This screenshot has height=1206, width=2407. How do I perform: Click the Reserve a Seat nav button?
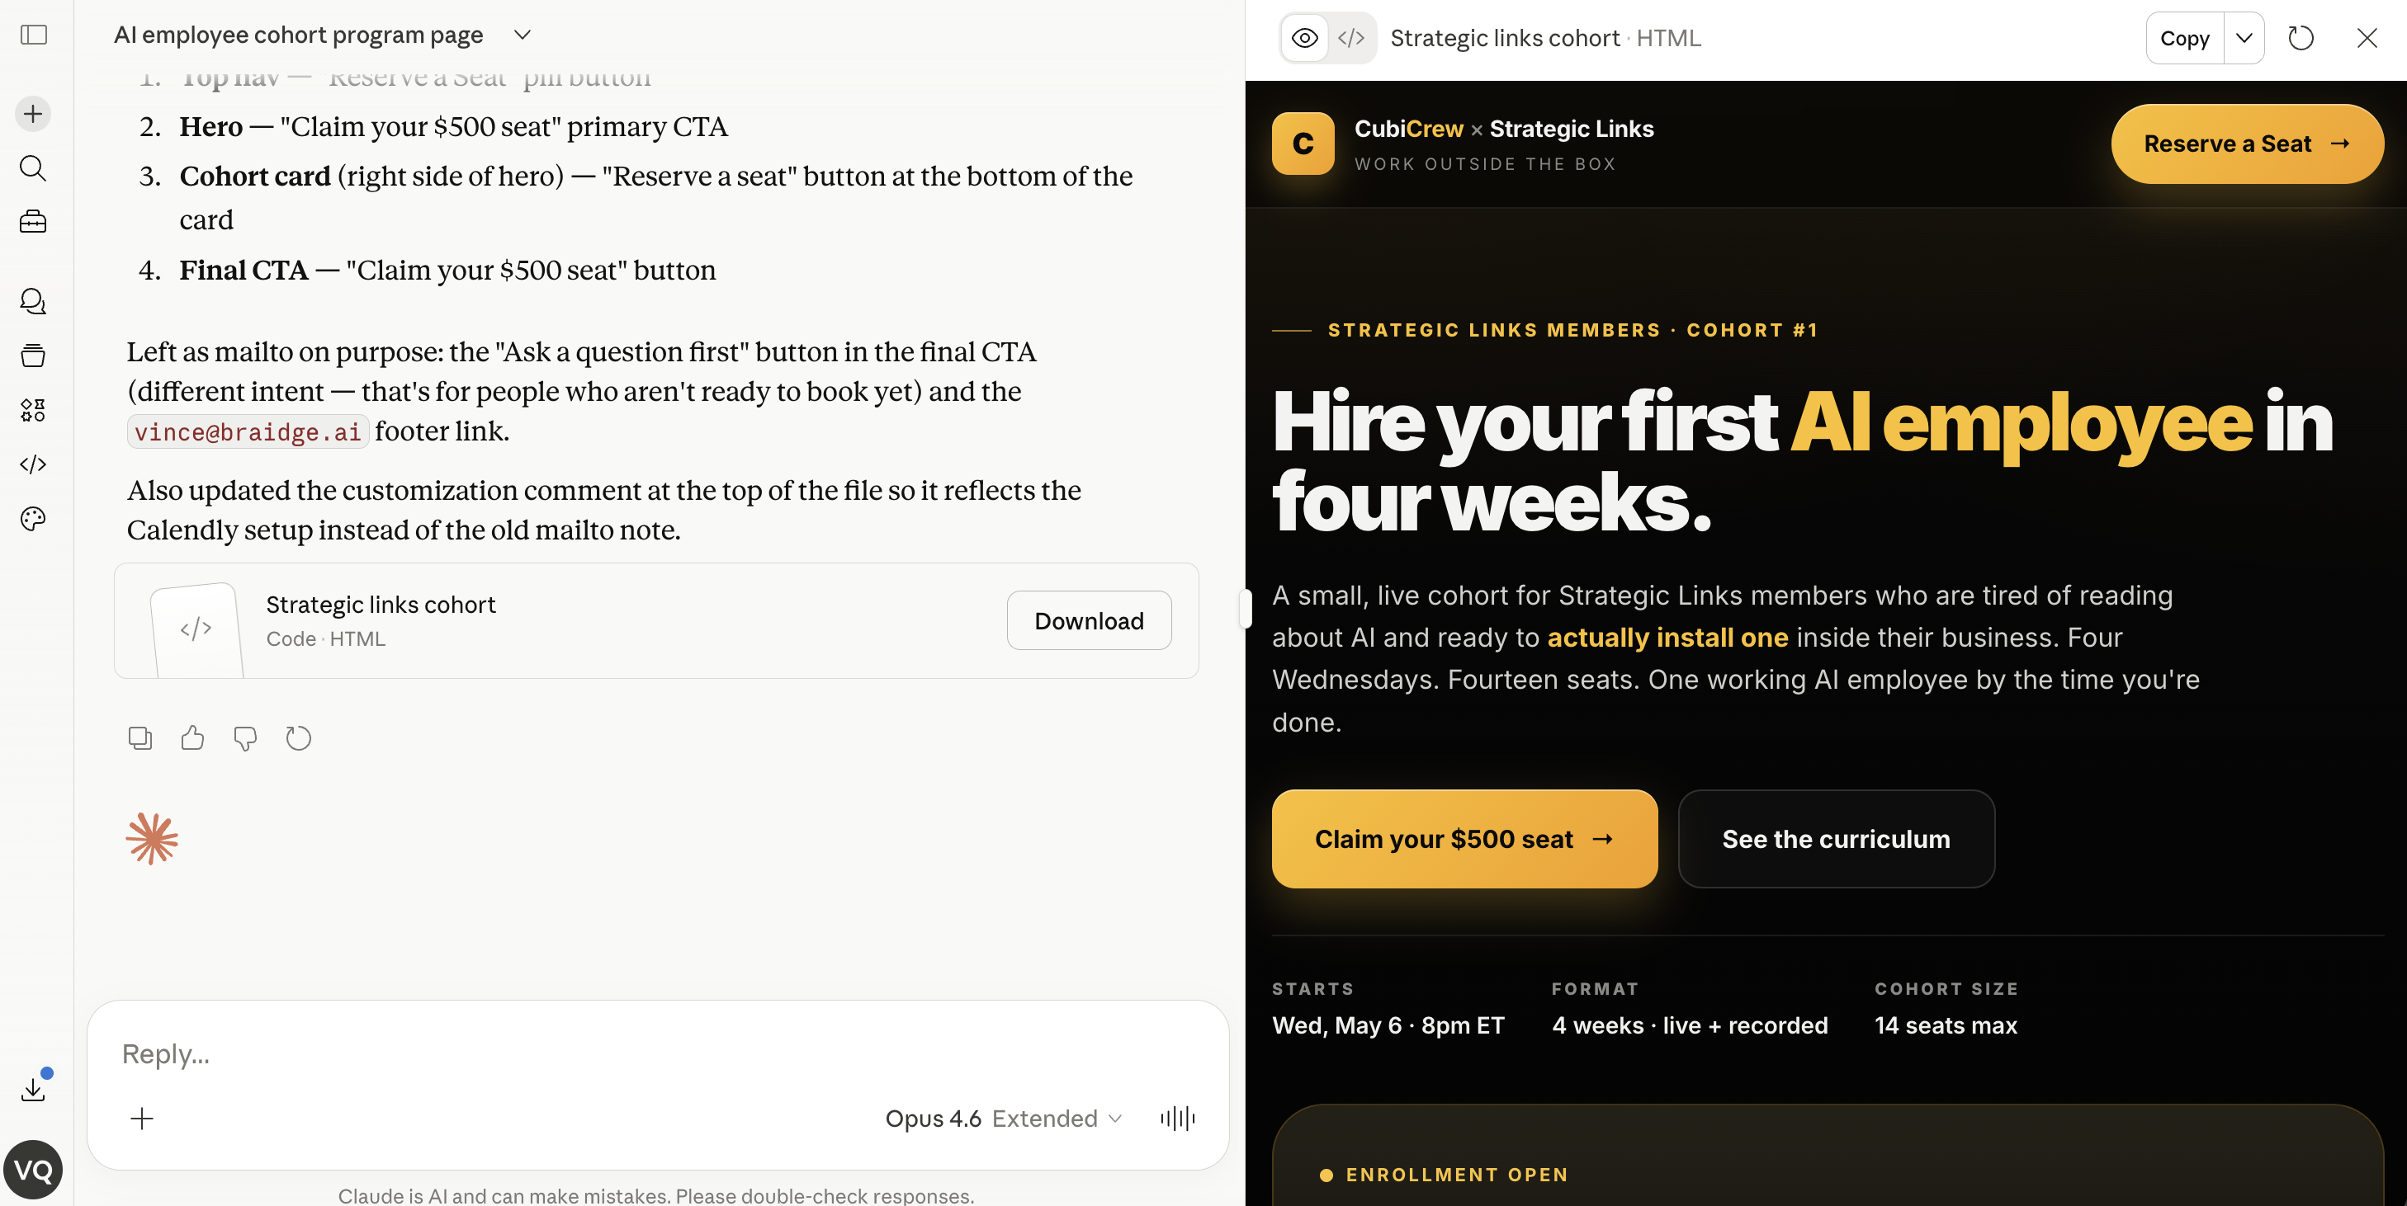point(2246,144)
